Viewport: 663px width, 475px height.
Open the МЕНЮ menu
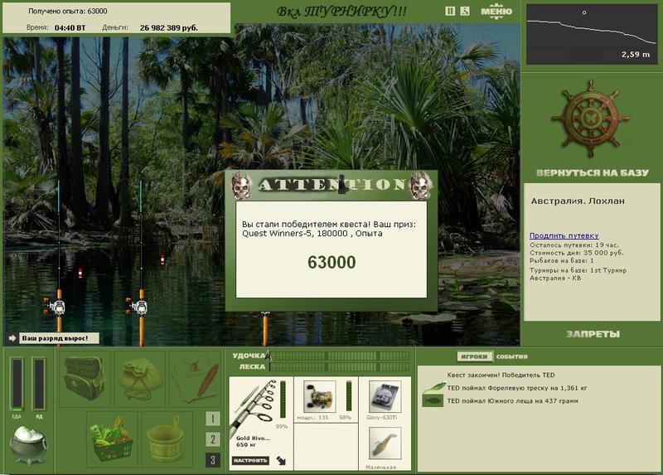tap(496, 12)
